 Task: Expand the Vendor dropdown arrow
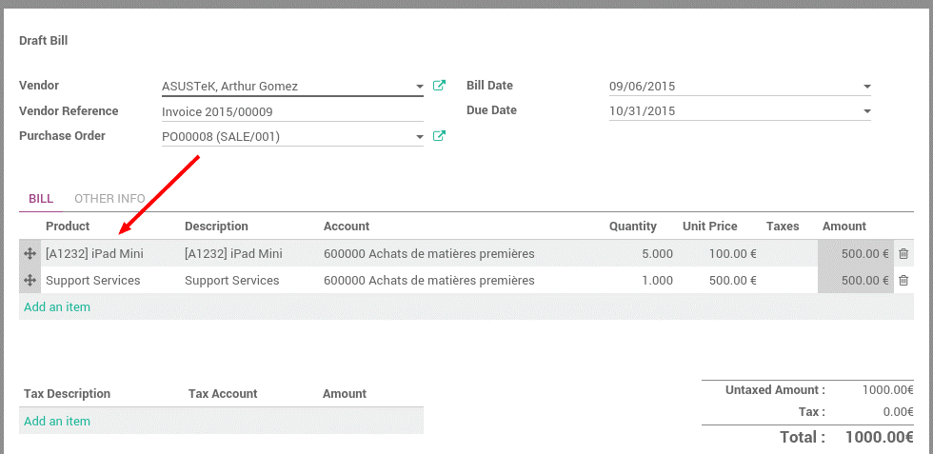420,87
